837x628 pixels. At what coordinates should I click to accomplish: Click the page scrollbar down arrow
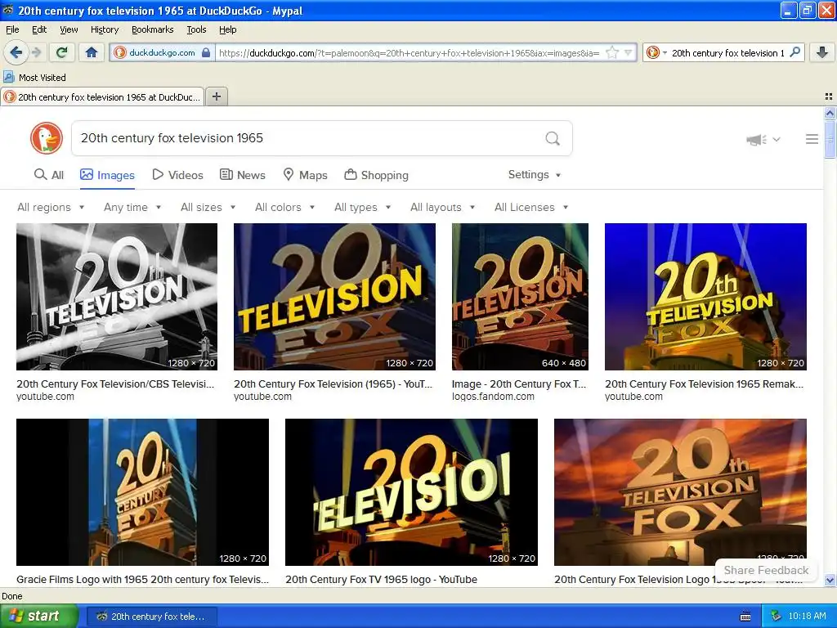[830, 580]
